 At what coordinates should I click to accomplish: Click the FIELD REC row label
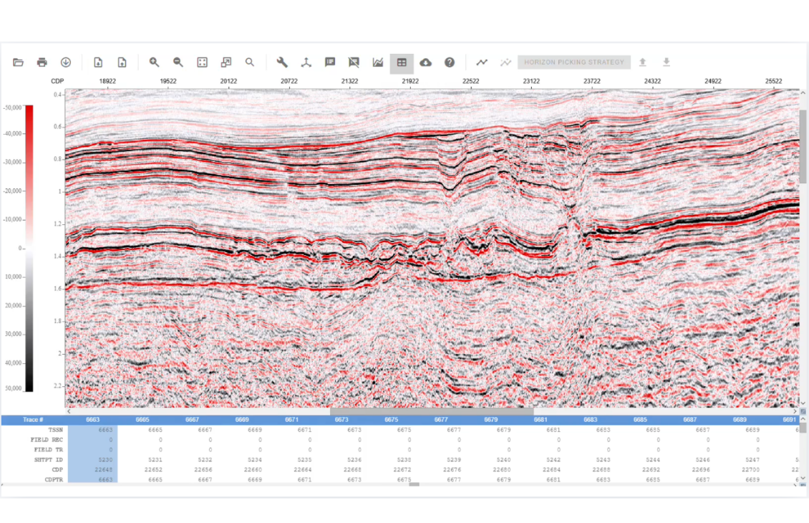pyautogui.click(x=47, y=440)
